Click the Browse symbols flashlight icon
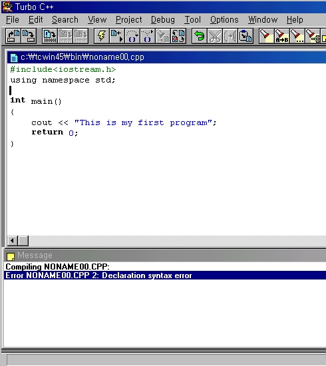This screenshot has width=326, height=366. [313, 37]
